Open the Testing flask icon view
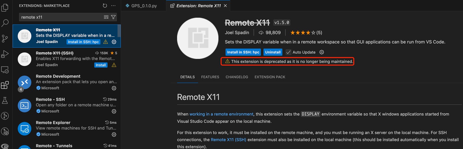Screen dimensions: 463x149 click(x=5, y=100)
